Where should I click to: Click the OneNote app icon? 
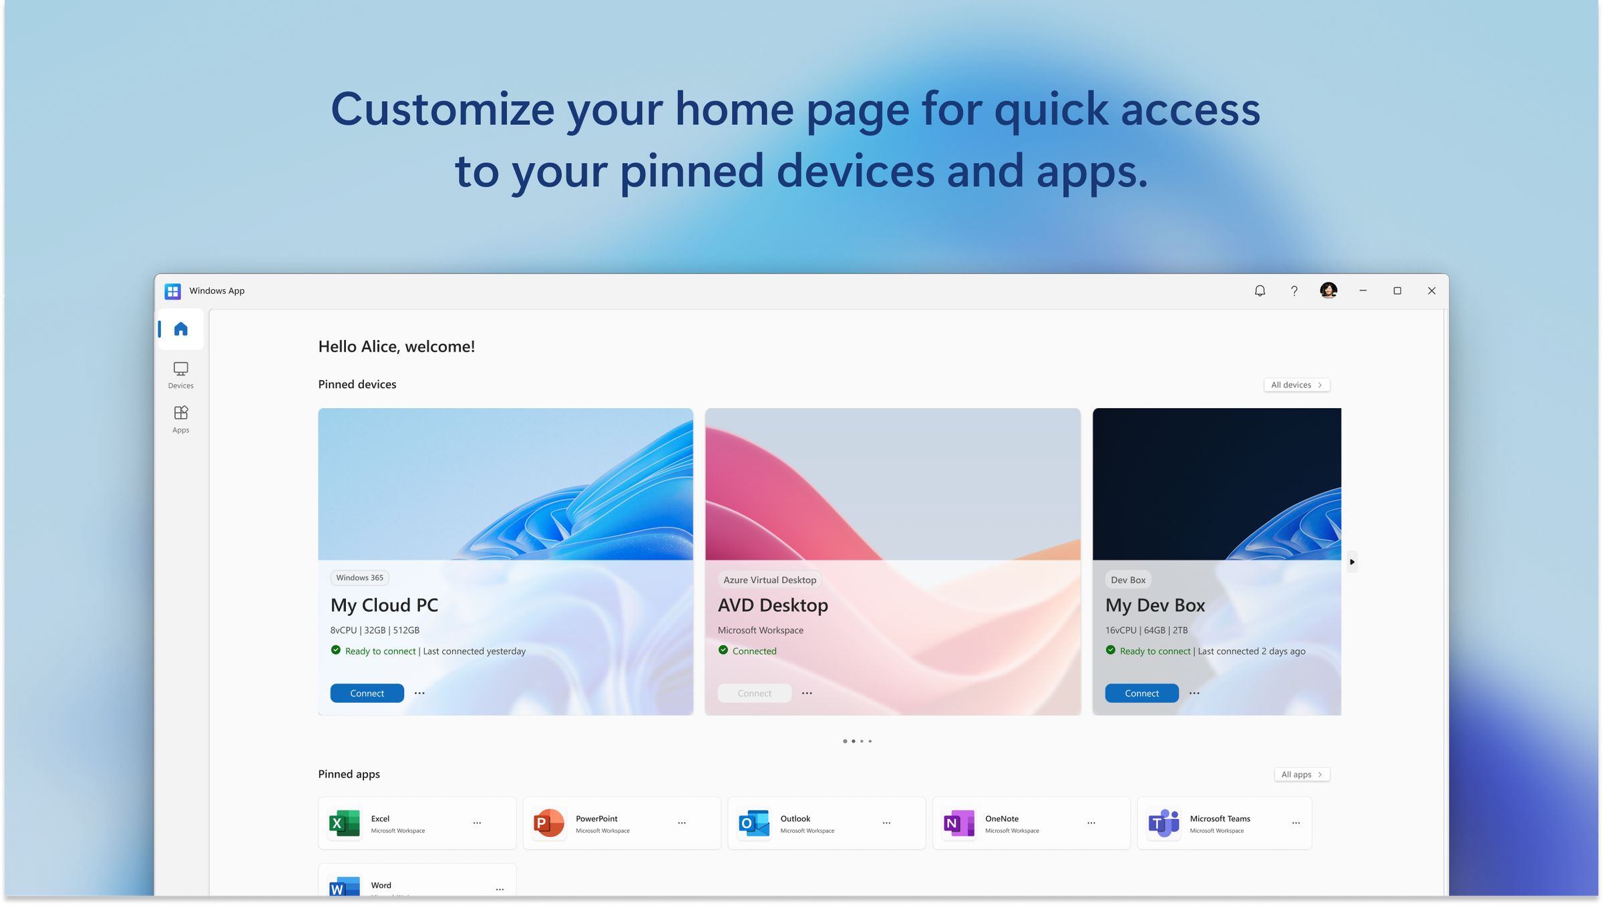(x=956, y=822)
